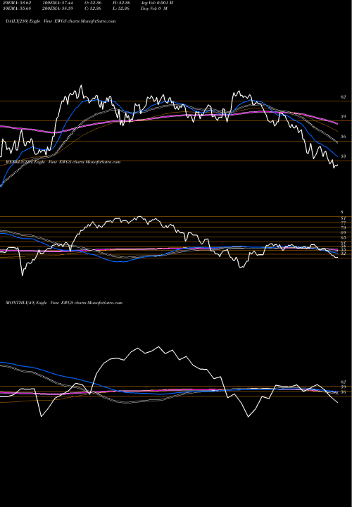Click the 56 axis label on daily chart

tap(344, 137)
